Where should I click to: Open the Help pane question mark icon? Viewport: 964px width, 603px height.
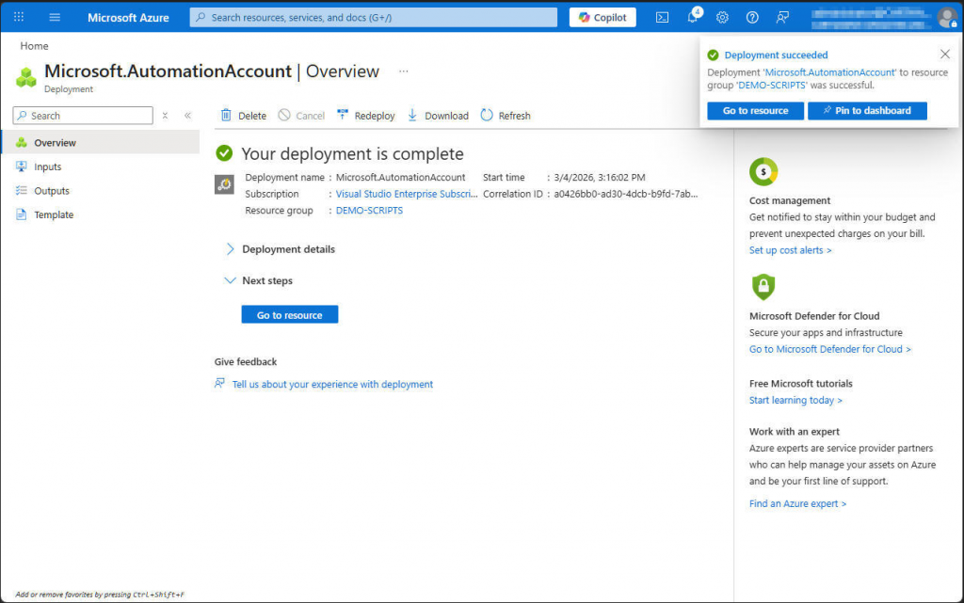click(x=750, y=16)
